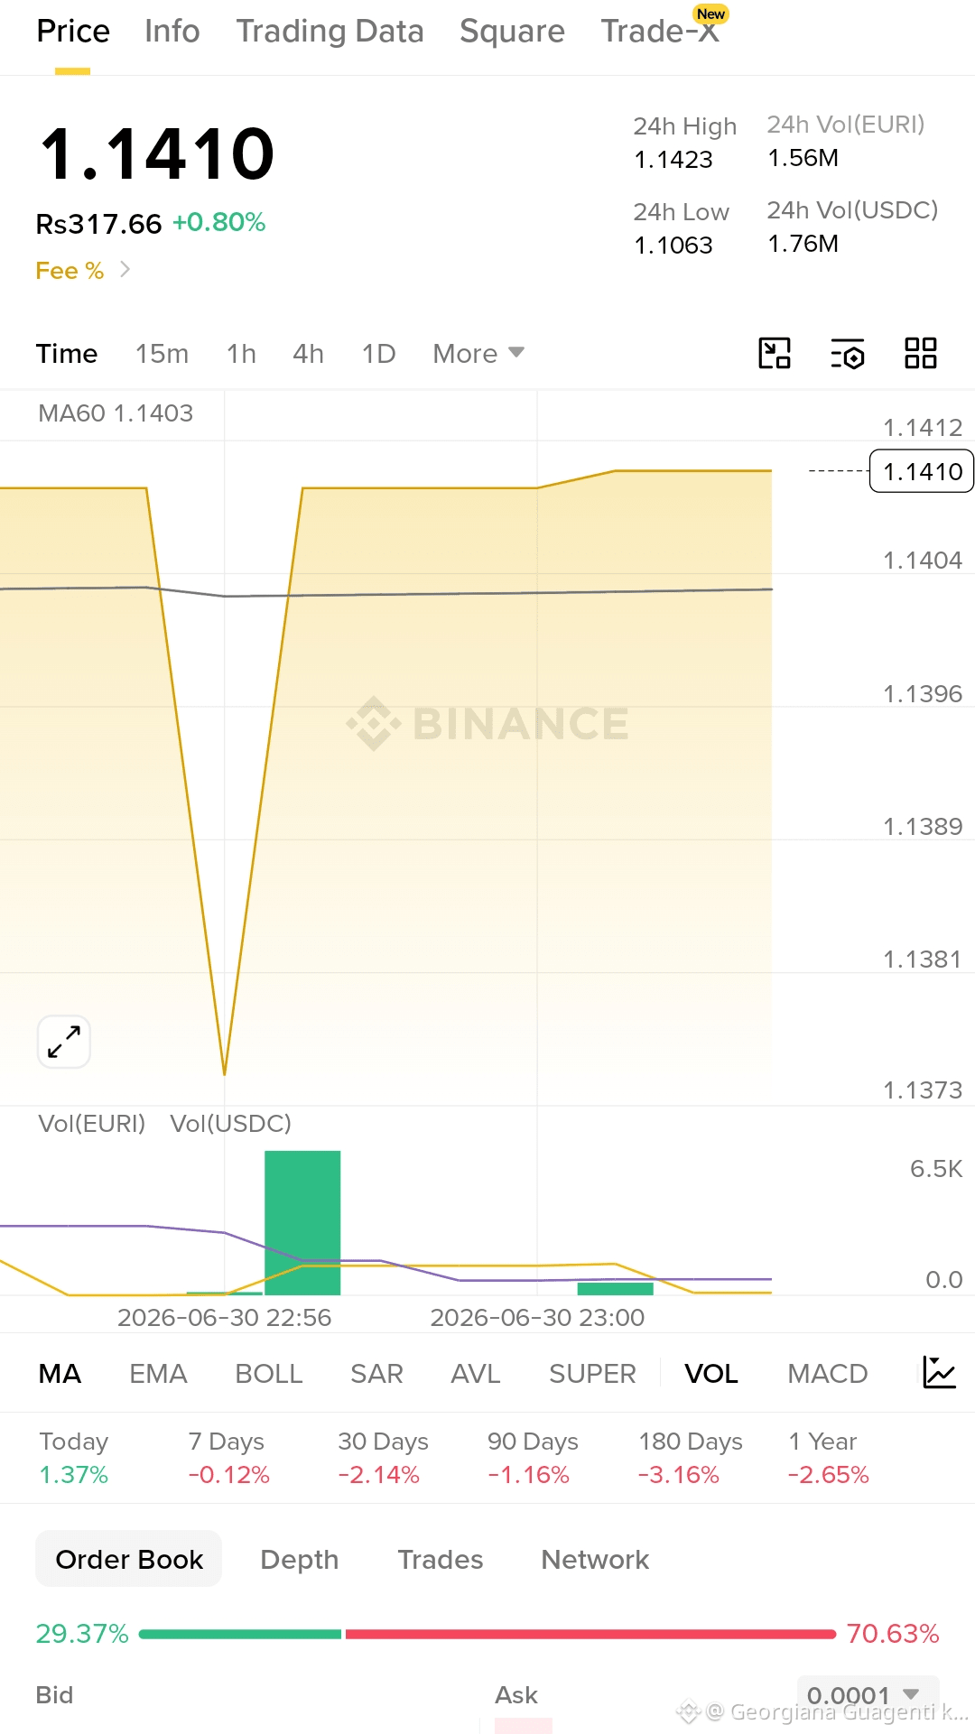Enable the BOLL indicator
Image resolution: width=975 pixels, height=1734 pixels.
pyautogui.click(x=268, y=1374)
